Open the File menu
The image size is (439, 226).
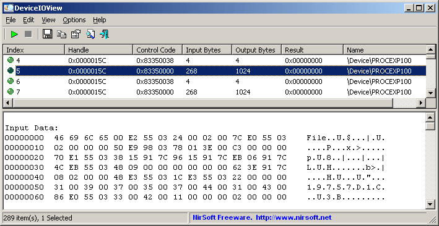click(11, 20)
